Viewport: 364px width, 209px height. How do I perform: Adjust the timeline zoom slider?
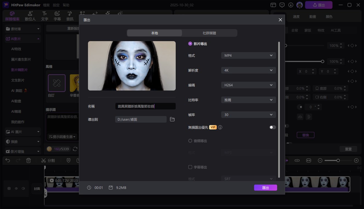click(x=338, y=160)
